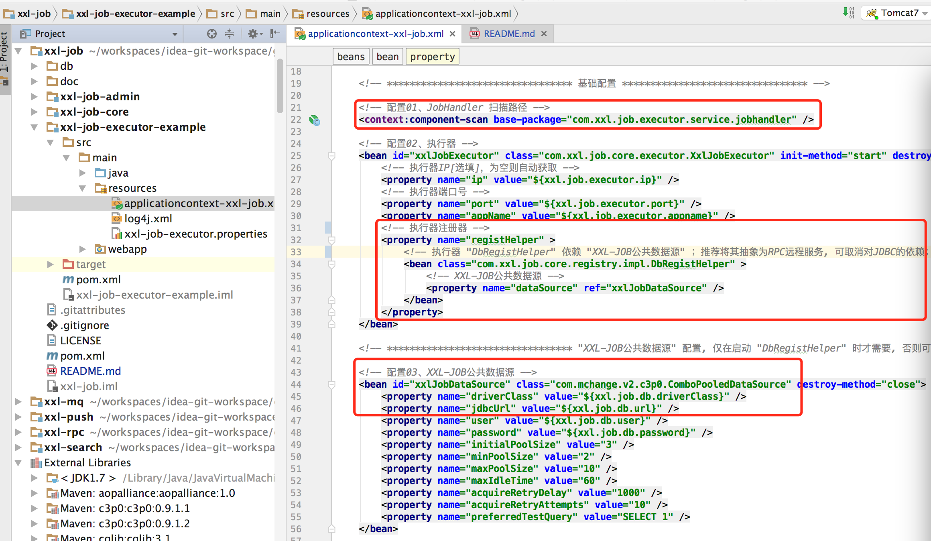Click src in the navigation bar
Viewport: 931px width, 541px height.
point(220,14)
